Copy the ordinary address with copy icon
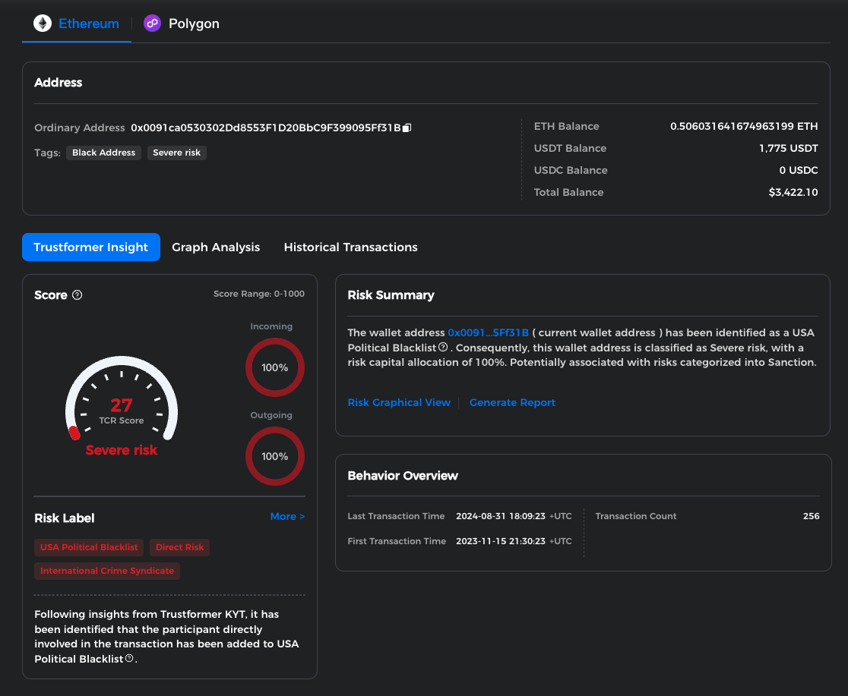The image size is (848, 696). [x=407, y=128]
